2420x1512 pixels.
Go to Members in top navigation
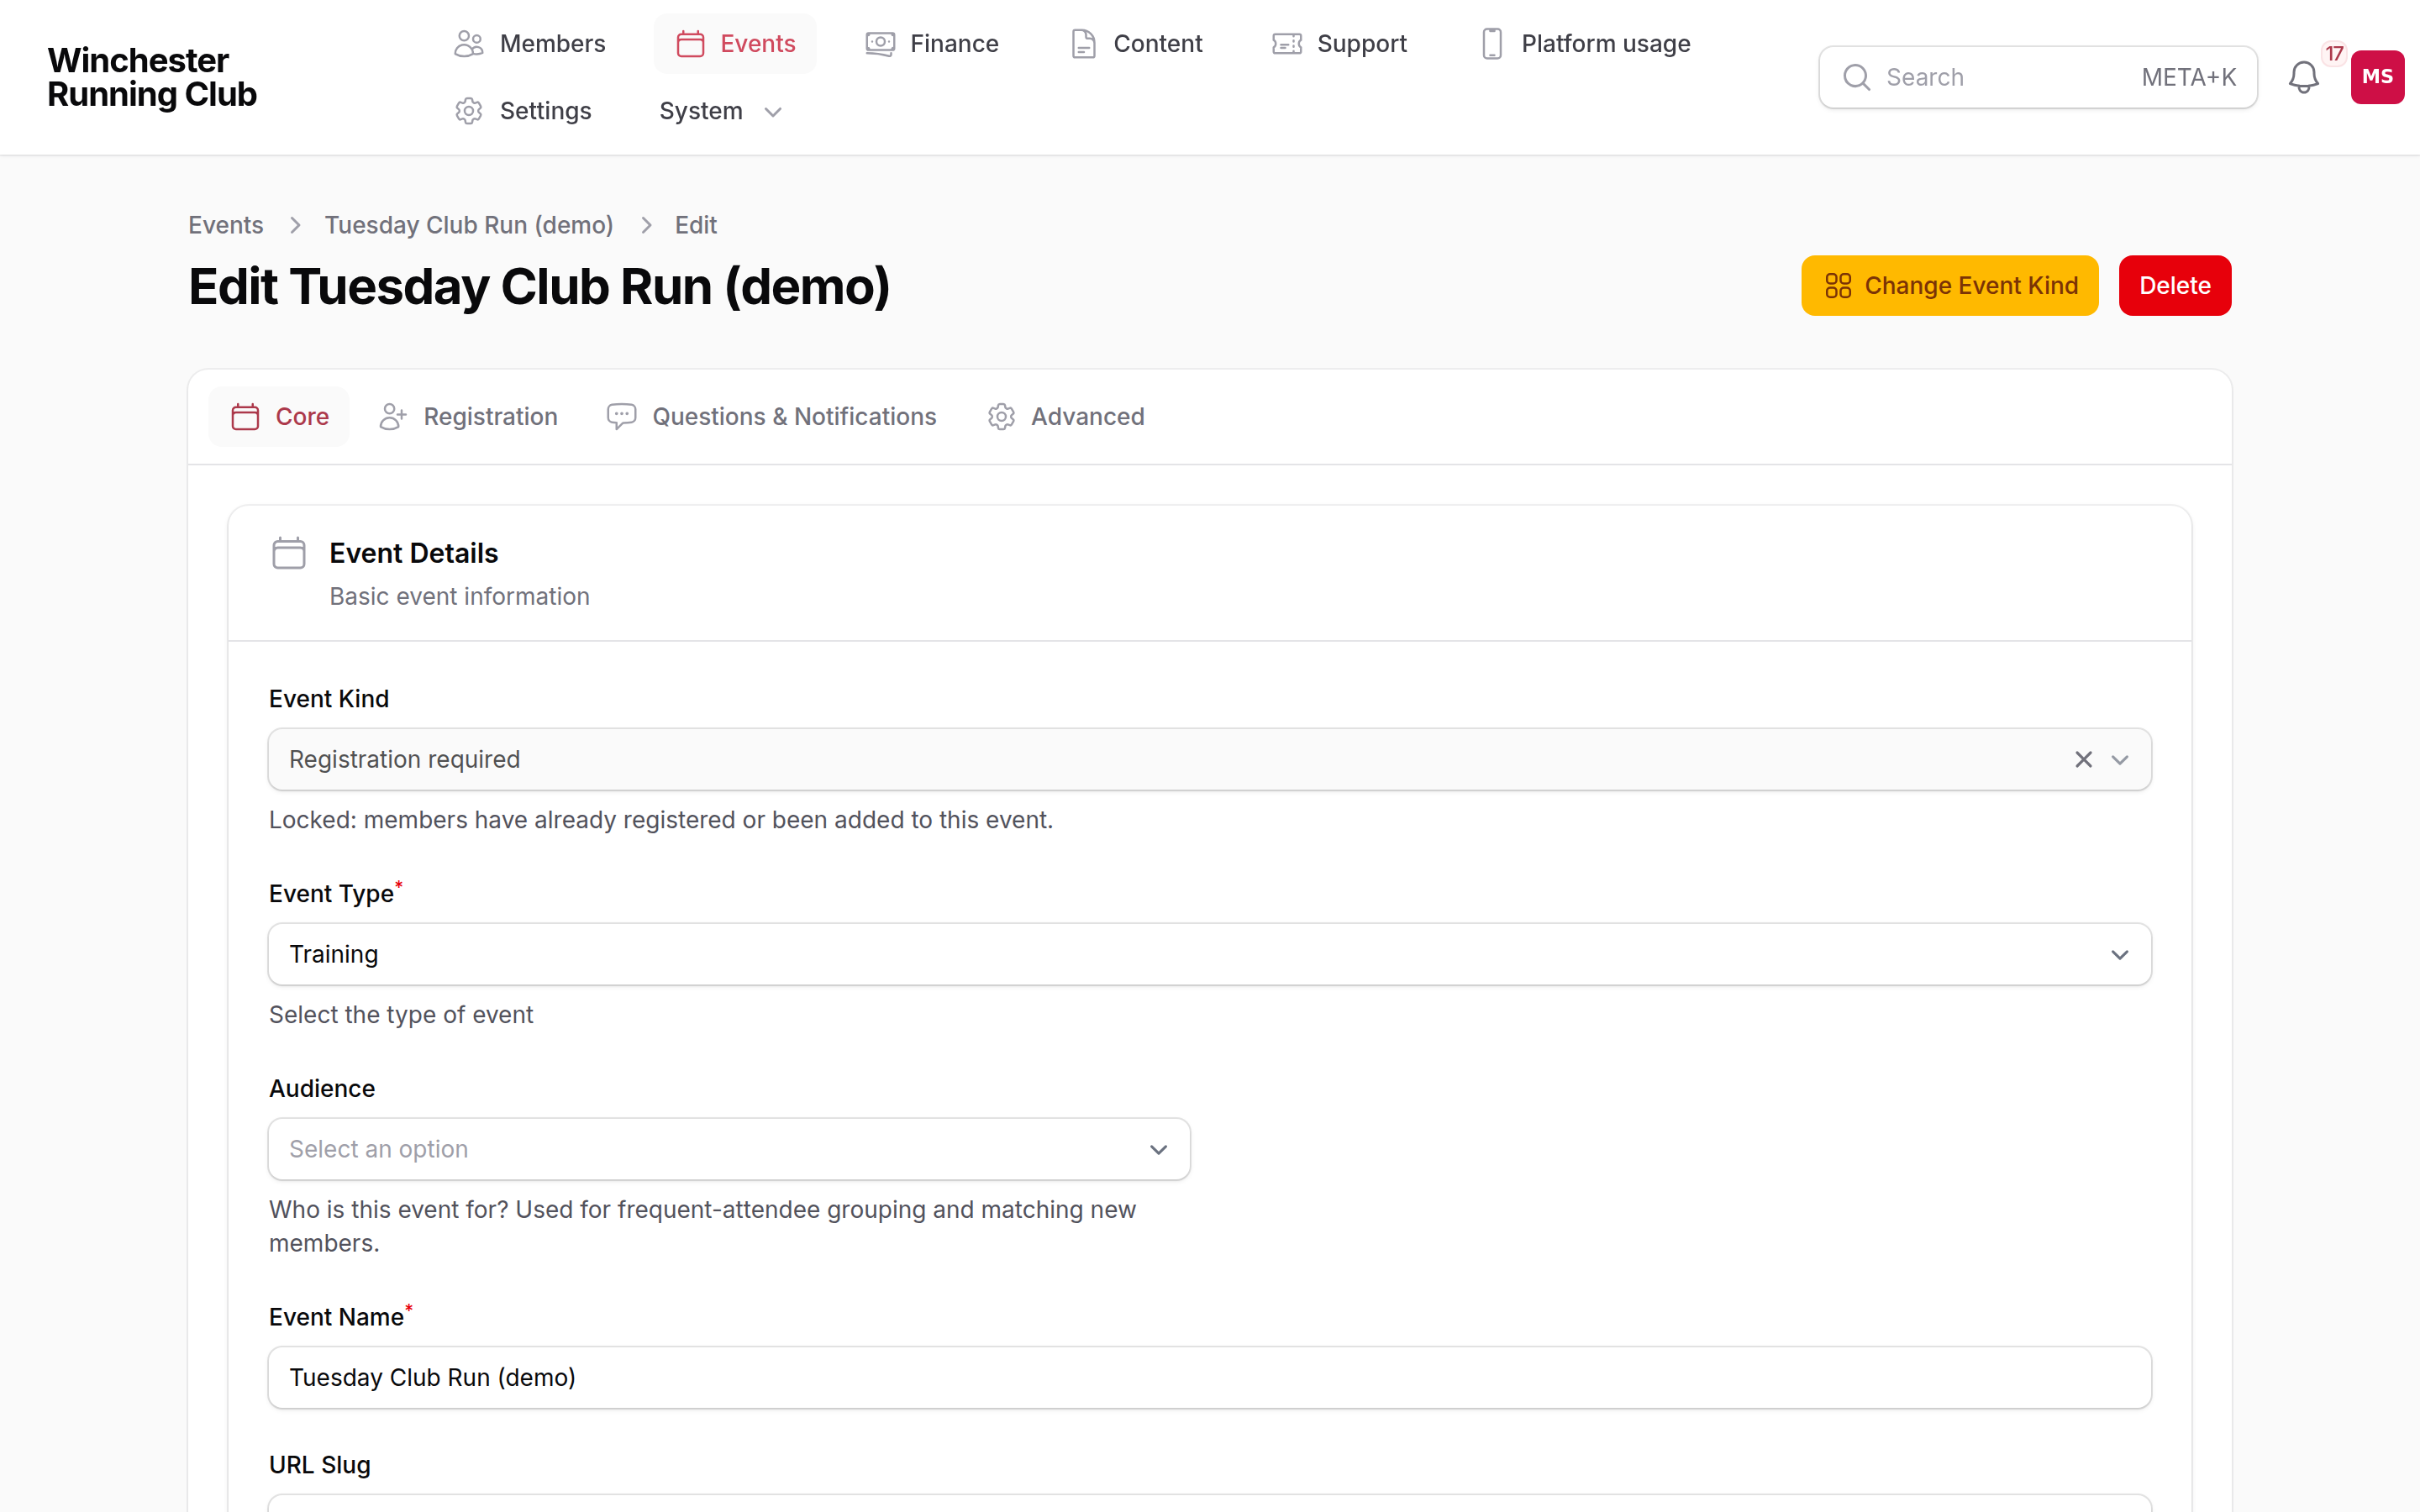(x=529, y=44)
